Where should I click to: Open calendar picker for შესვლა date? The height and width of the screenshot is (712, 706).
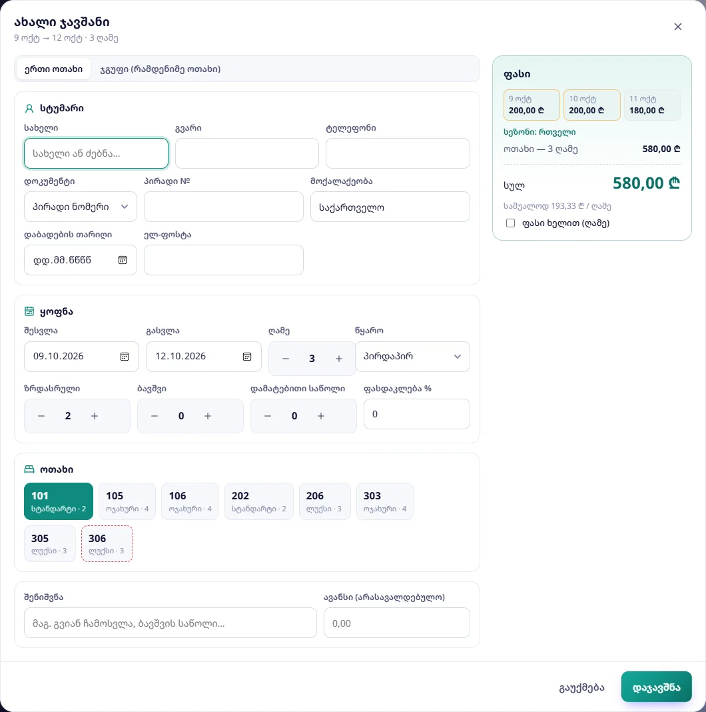point(125,357)
